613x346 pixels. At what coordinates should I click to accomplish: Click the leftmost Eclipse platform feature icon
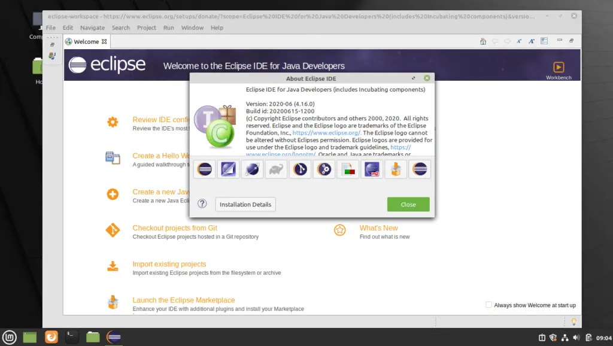click(204, 169)
